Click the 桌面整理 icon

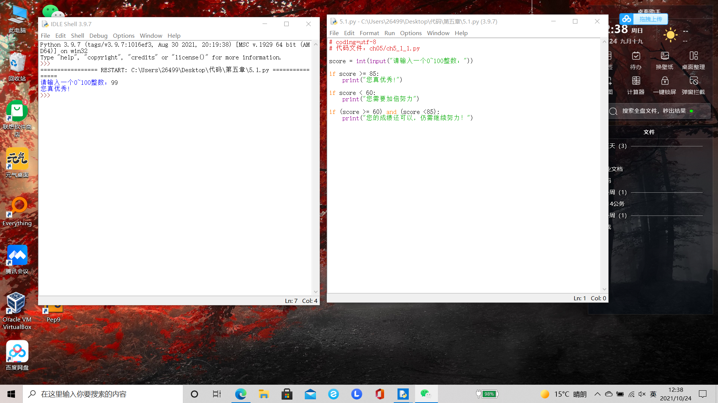click(693, 61)
